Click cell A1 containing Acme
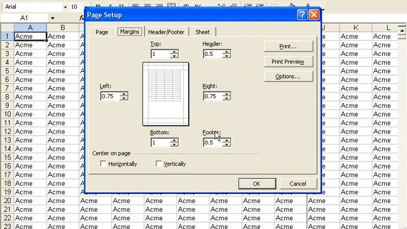Screen dimensions: 407x229 click(x=31, y=36)
